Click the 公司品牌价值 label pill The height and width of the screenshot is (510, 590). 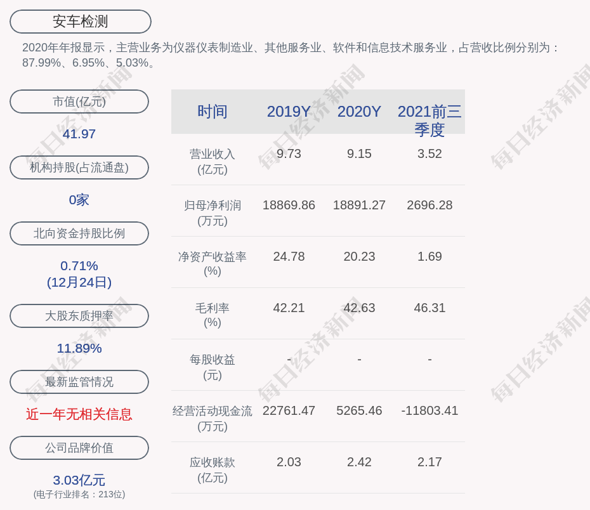pyautogui.click(x=79, y=448)
